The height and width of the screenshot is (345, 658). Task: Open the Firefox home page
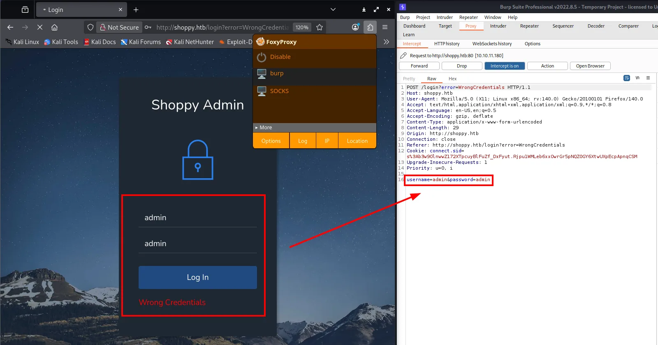pos(54,27)
